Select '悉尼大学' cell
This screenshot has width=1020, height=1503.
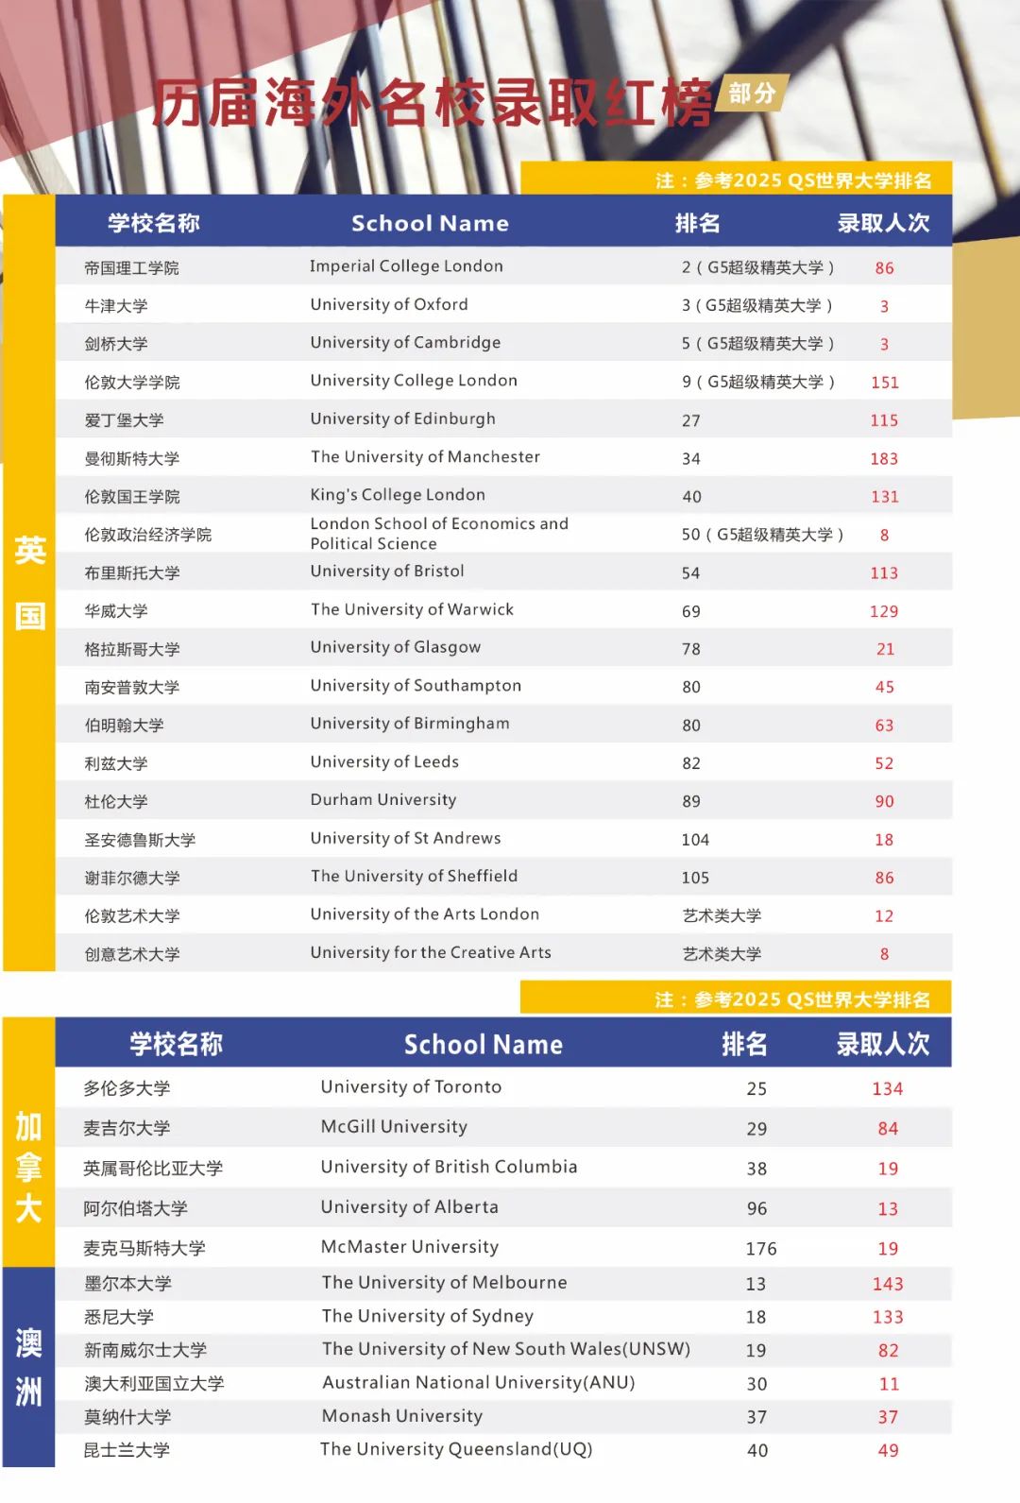(118, 1317)
